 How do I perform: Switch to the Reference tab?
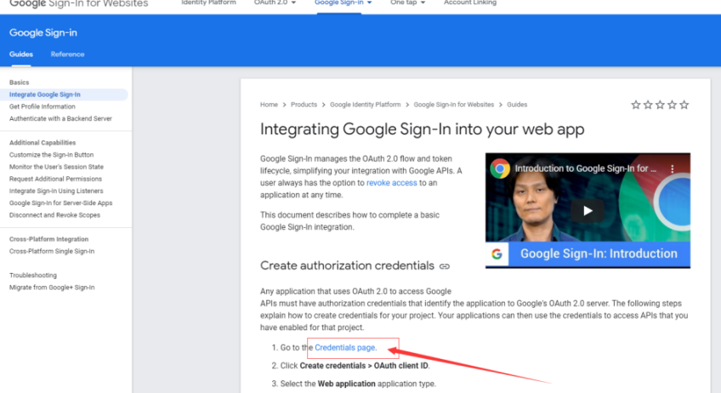click(68, 54)
